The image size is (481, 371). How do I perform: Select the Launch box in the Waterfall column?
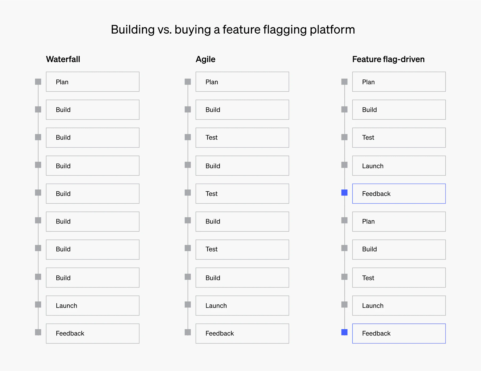tap(92, 306)
